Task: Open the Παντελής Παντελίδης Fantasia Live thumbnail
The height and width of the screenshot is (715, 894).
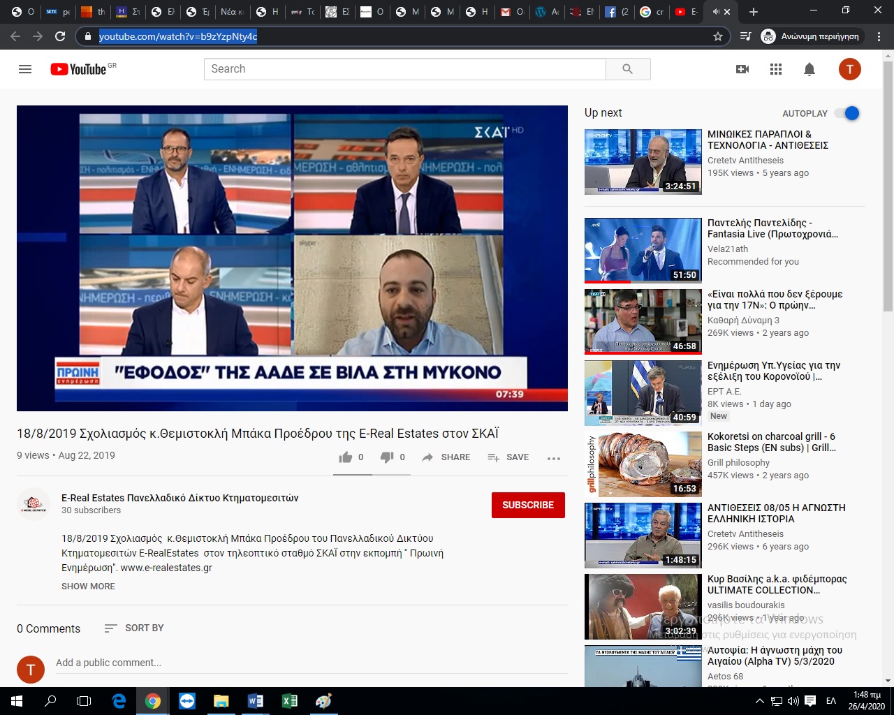Action: (643, 251)
